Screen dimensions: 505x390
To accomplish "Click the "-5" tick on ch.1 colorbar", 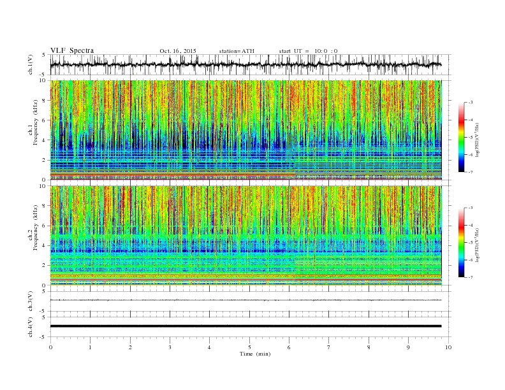I will [x=470, y=138].
